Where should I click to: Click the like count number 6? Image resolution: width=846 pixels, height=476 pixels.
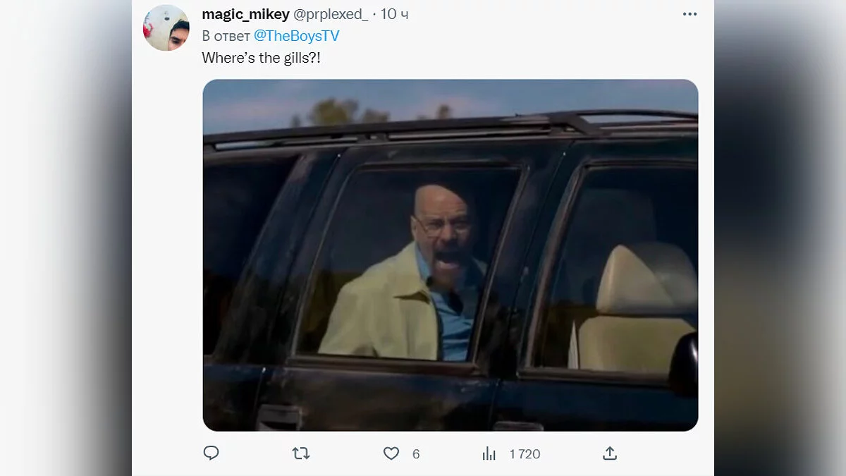[x=416, y=454]
